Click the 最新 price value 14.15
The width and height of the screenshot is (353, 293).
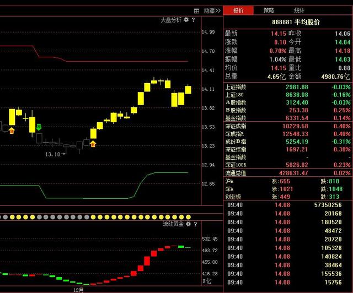tap(278, 34)
